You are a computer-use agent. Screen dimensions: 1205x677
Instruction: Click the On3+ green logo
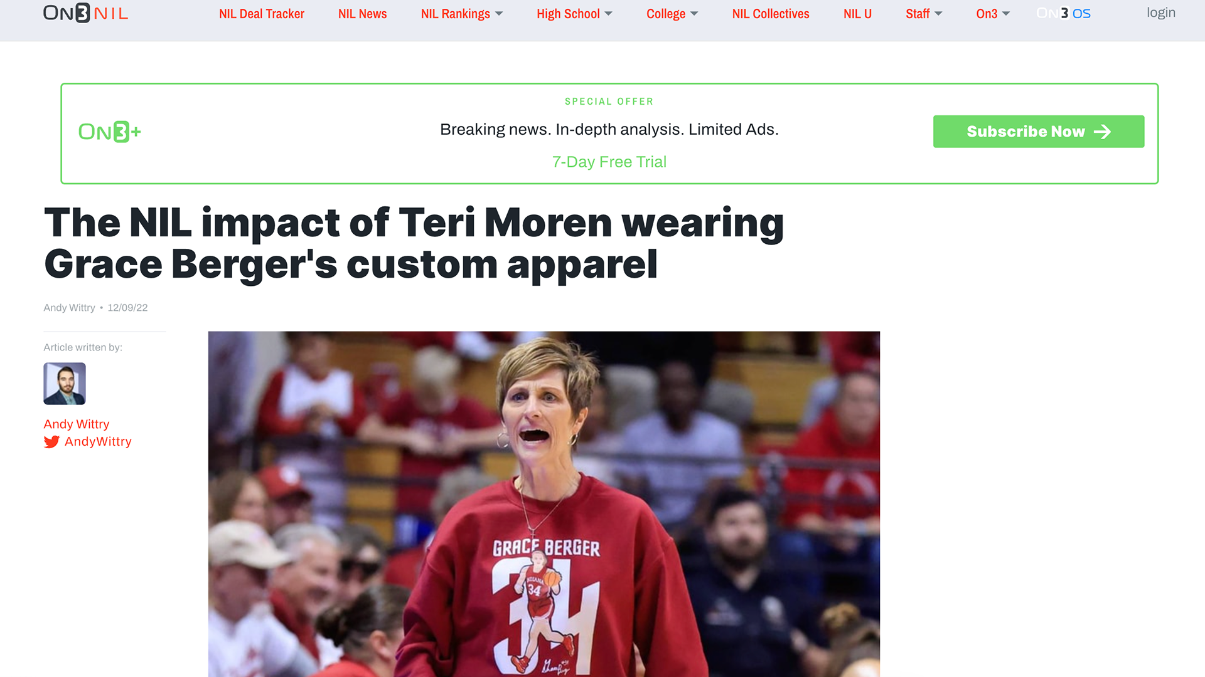[x=109, y=132]
